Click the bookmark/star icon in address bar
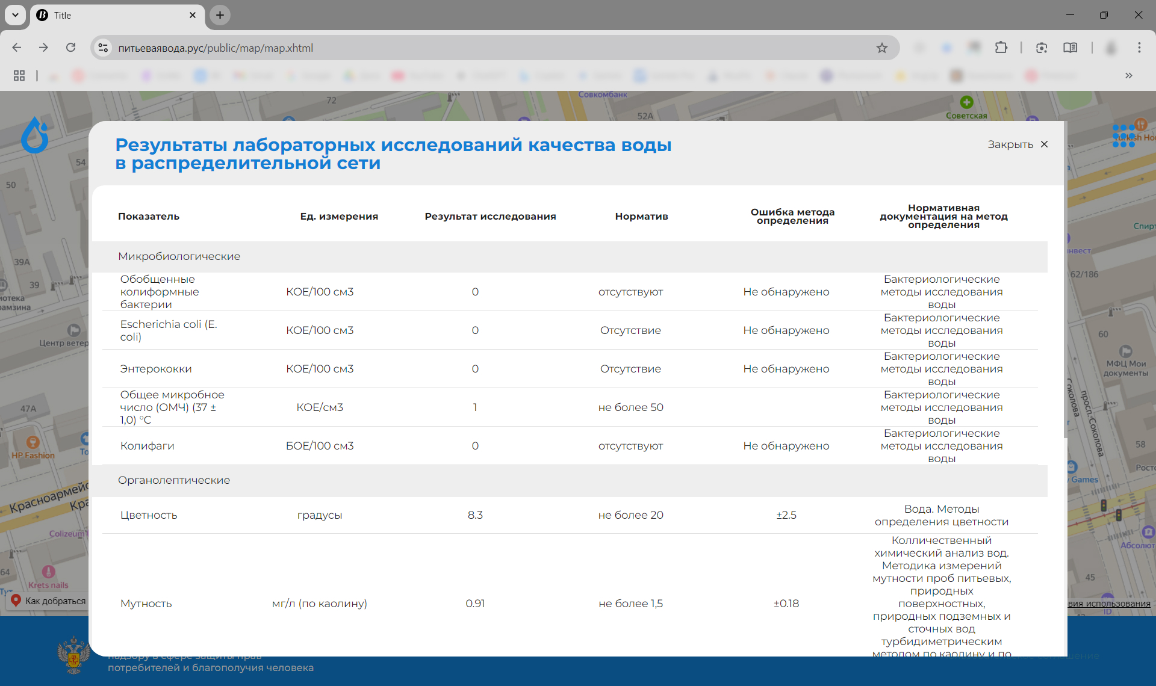 click(x=882, y=48)
